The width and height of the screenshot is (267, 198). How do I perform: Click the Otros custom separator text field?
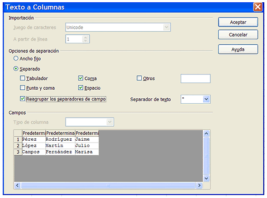click(195, 78)
